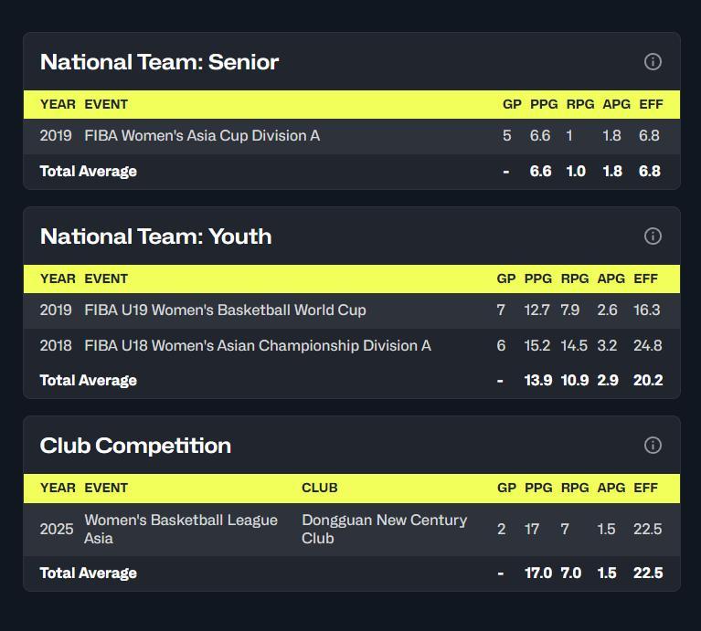The image size is (701, 631).
Task: Open FIBA U19 Women's Basketball World Cup row
Action: (225, 310)
